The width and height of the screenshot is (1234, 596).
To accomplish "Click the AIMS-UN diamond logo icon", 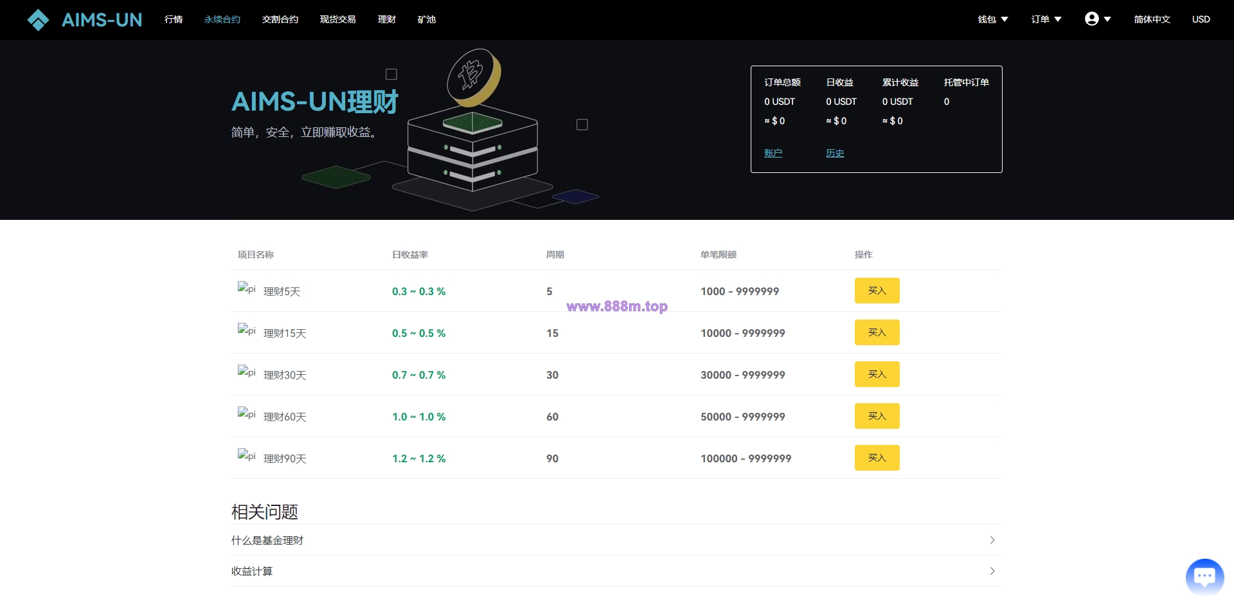I will (x=38, y=20).
